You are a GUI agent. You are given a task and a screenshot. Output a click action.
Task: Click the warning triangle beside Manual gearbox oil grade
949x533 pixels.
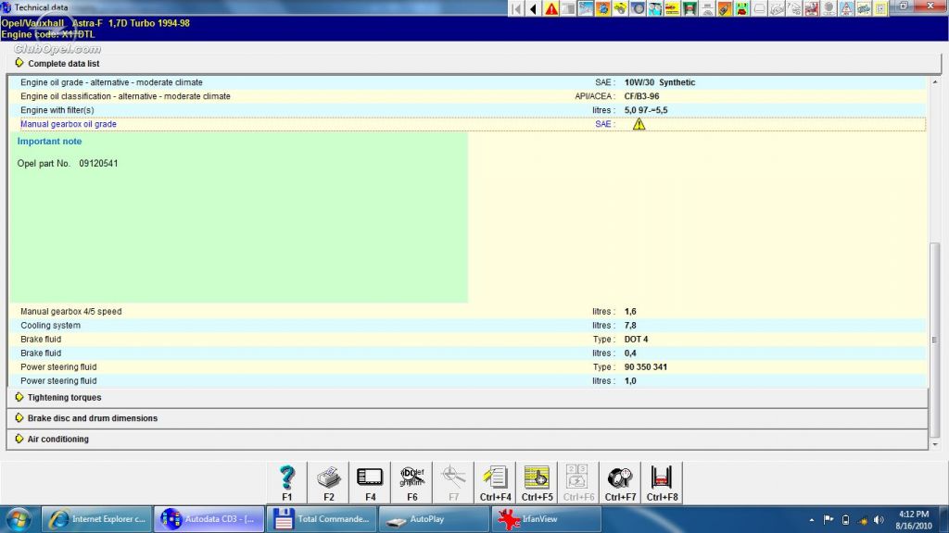(x=639, y=124)
